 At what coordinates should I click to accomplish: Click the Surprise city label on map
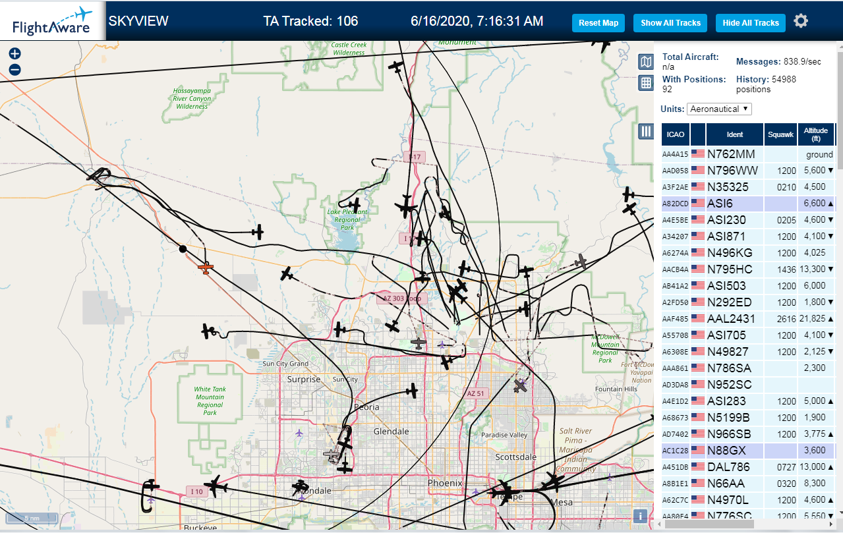pos(304,379)
